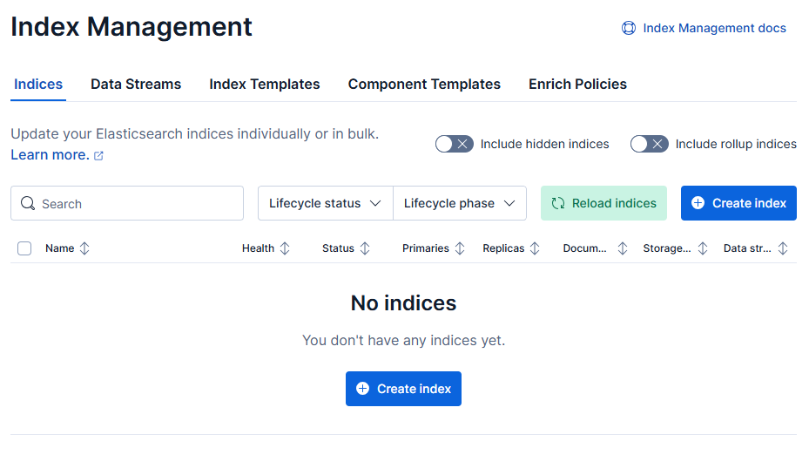Open the Lifecycle status filter dropdown
This screenshot has height=455, width=809.
pos(325,203)
